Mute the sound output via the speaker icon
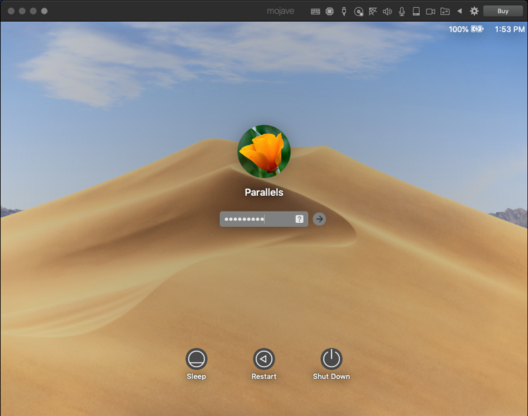Screen dimensions: 528x416 pos(387,11)
